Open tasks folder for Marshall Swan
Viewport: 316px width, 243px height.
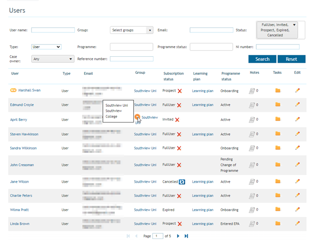[278, 91]
